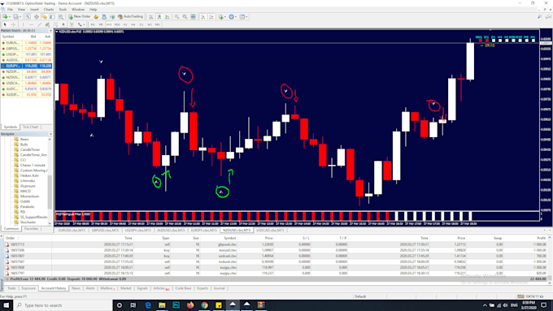The image size is (553, 311).
Task: Toggle the Market Watch toolbar icon
Action: pos(28,16)
